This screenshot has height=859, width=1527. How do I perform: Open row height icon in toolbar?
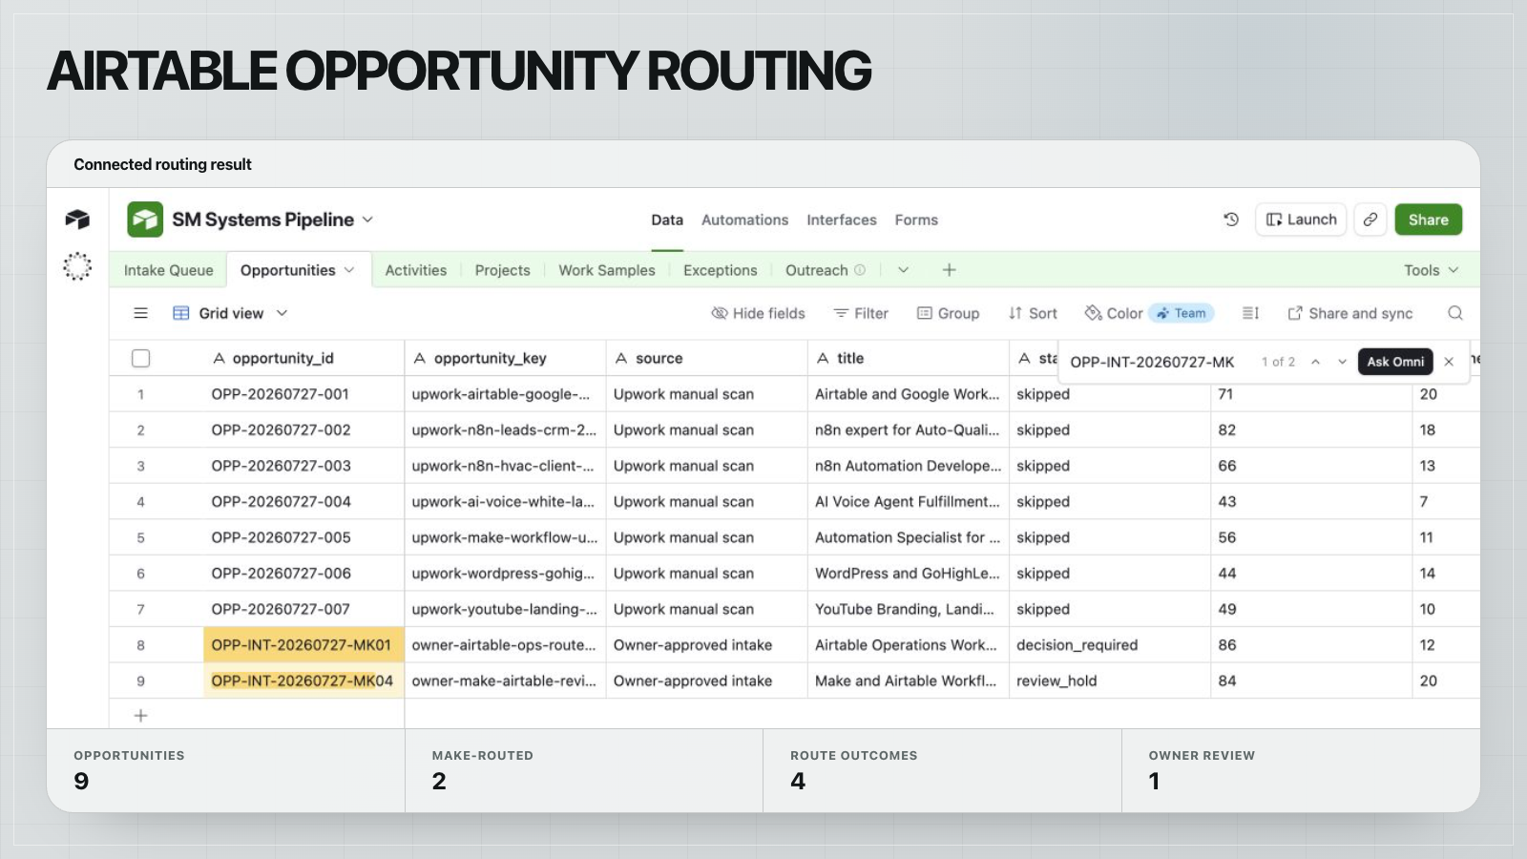(x=1250, y=313)
